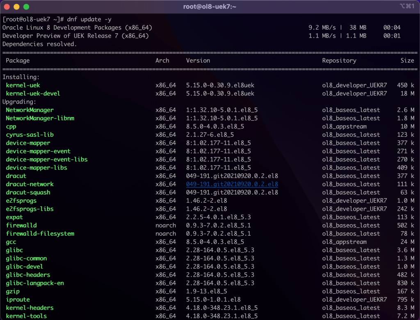Open the dracut-network version hyperlink
The width and height of the screenshot is (420, 320).
pyautogui.click(x=232, y=184)
